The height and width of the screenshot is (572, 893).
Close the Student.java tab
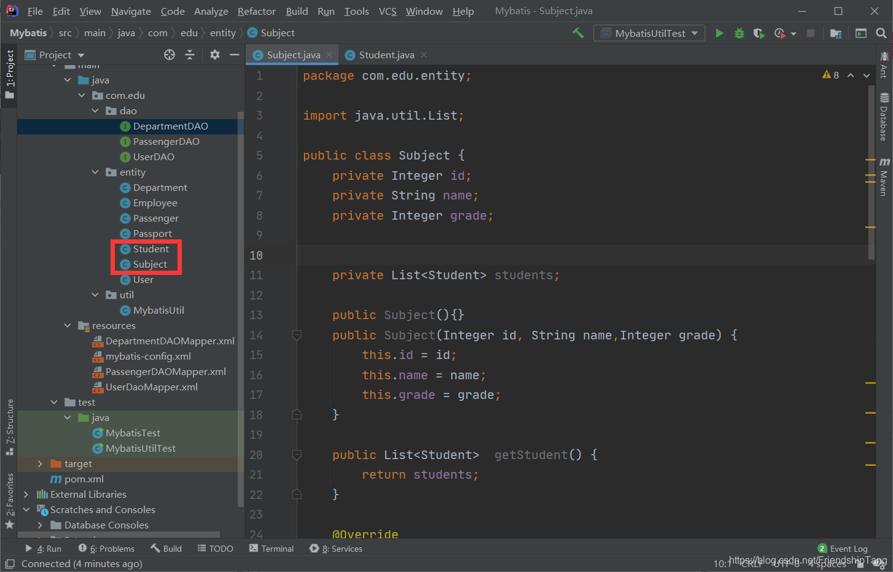click(424, 55)
